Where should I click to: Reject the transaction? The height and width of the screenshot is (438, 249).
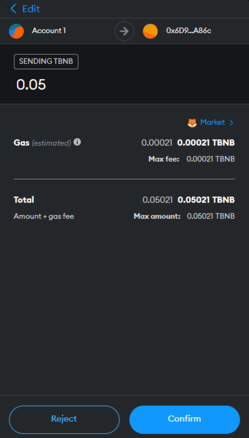[x=64, y=419]
